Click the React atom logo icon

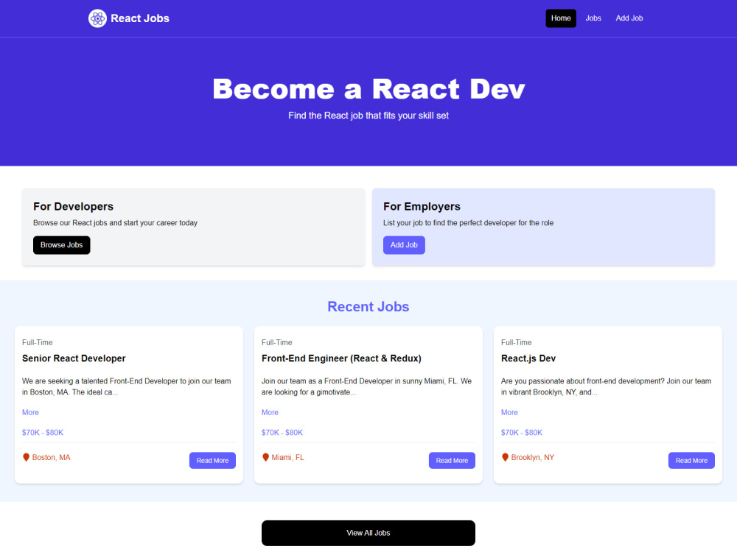97,18
